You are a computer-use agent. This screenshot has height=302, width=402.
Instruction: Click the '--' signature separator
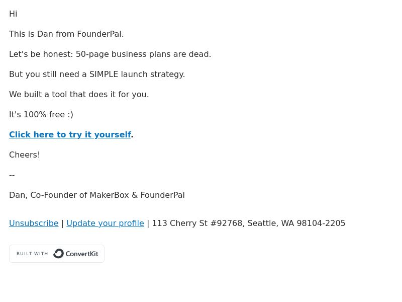12,175
